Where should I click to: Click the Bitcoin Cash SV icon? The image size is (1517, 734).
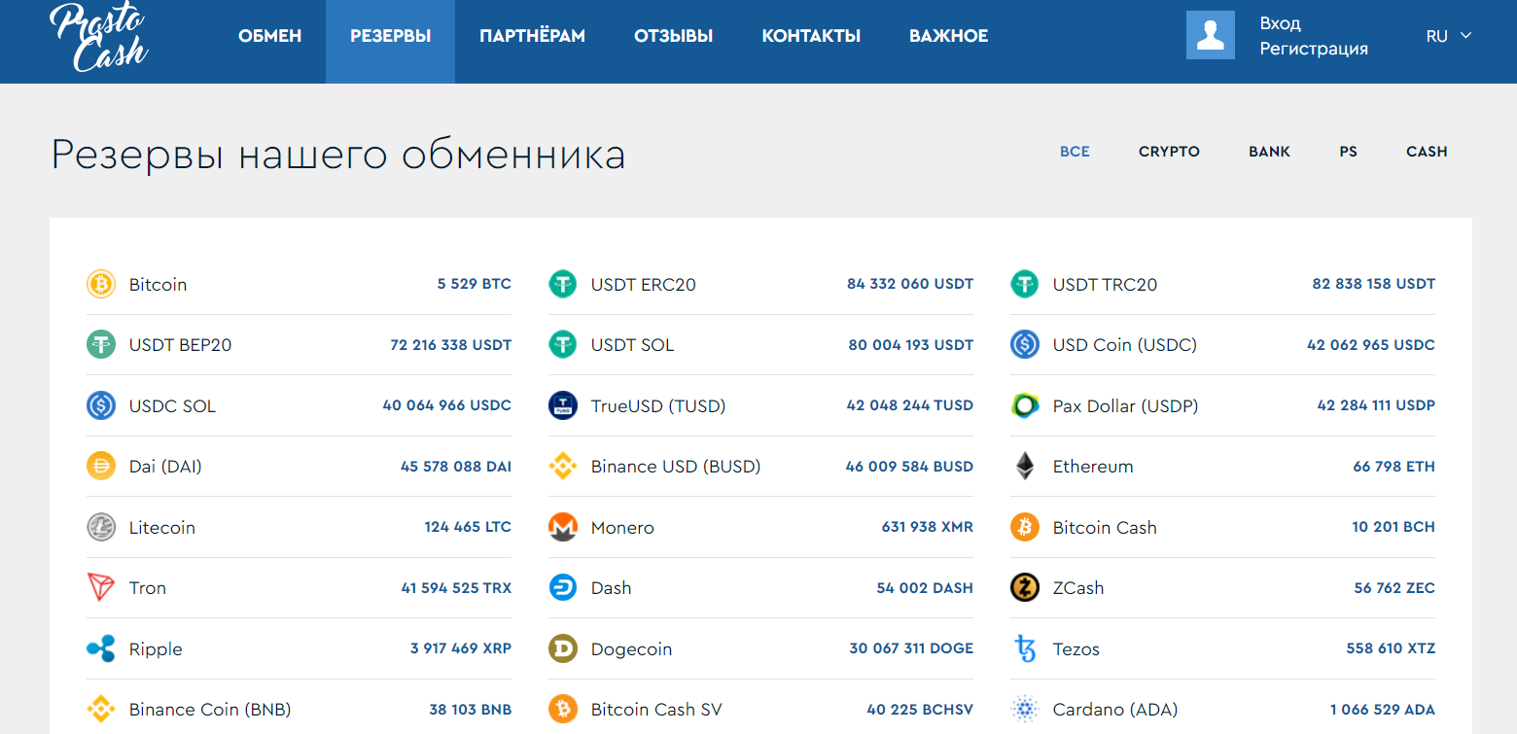click(x=563, y=709)
